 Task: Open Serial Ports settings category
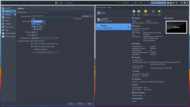tap(9, 27)
